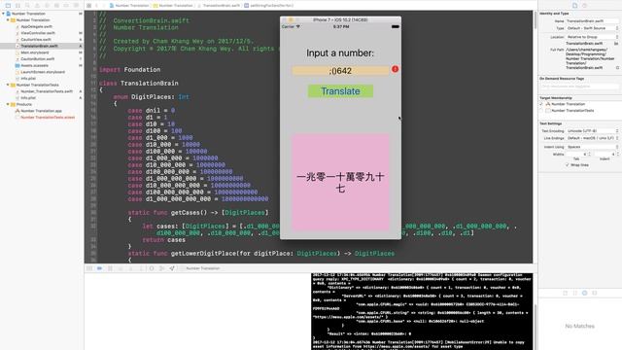Show the Object library
622x350 pixels.
click(x=584, y=293)
